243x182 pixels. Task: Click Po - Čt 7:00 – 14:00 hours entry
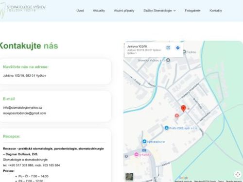[34, 176]
